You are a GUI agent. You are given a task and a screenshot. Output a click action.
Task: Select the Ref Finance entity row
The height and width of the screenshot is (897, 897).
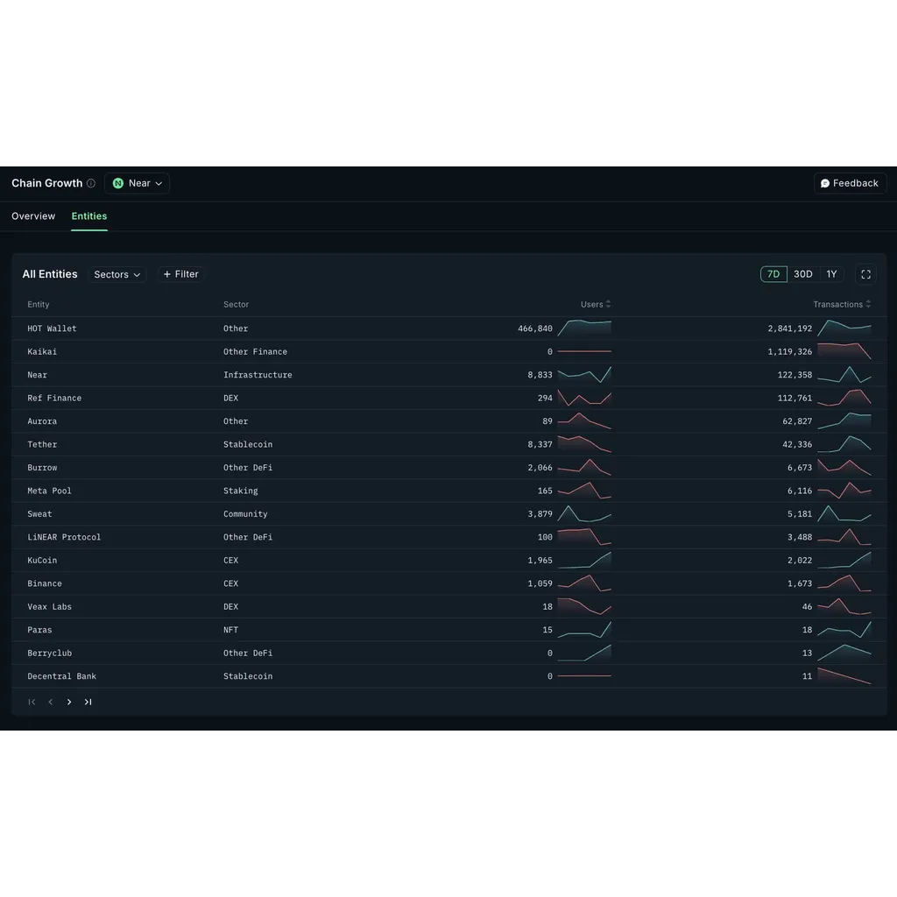tap(449, 399)
